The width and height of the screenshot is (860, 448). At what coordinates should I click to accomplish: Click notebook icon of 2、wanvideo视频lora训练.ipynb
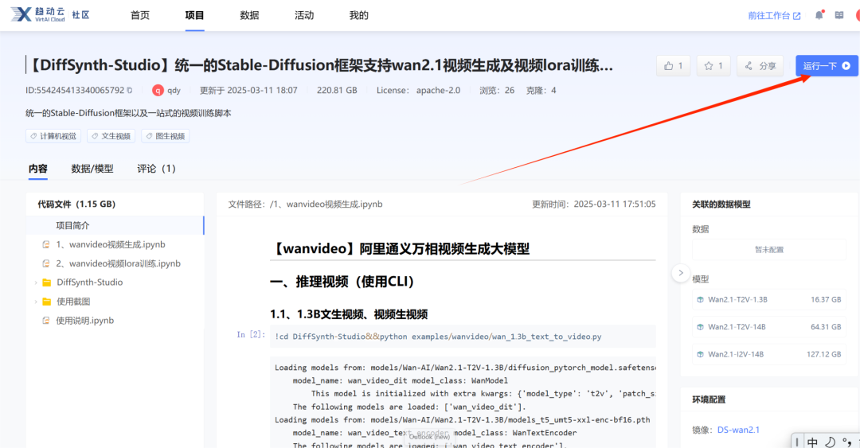[x=46, y=263]
